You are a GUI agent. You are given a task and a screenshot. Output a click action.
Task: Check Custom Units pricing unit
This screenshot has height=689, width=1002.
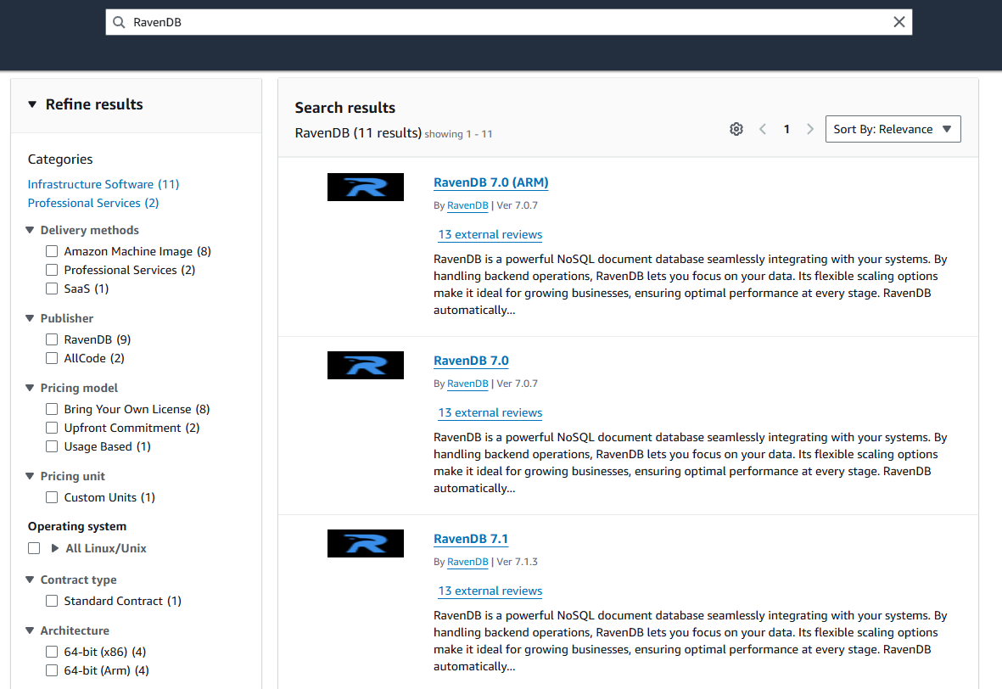[x=52, y=497]
